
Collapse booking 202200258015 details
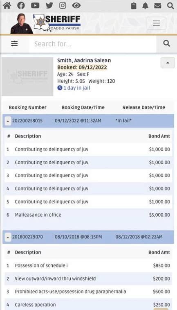pos(8,121)
